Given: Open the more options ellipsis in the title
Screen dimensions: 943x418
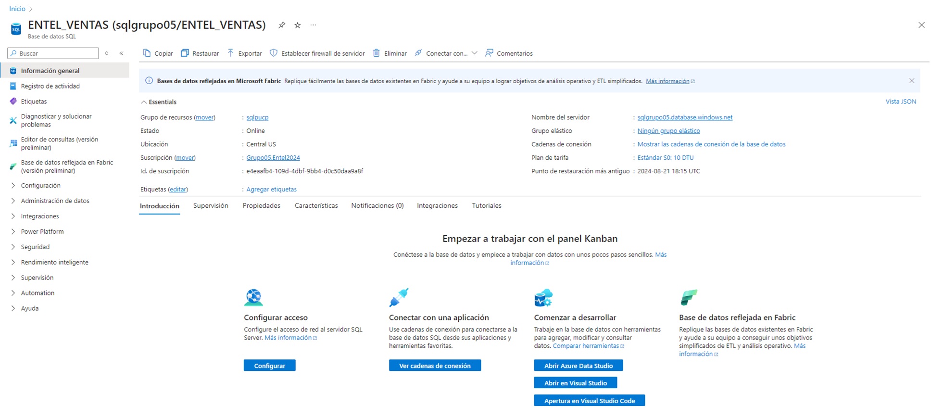Looking at the screenshot, I should 313,25.
